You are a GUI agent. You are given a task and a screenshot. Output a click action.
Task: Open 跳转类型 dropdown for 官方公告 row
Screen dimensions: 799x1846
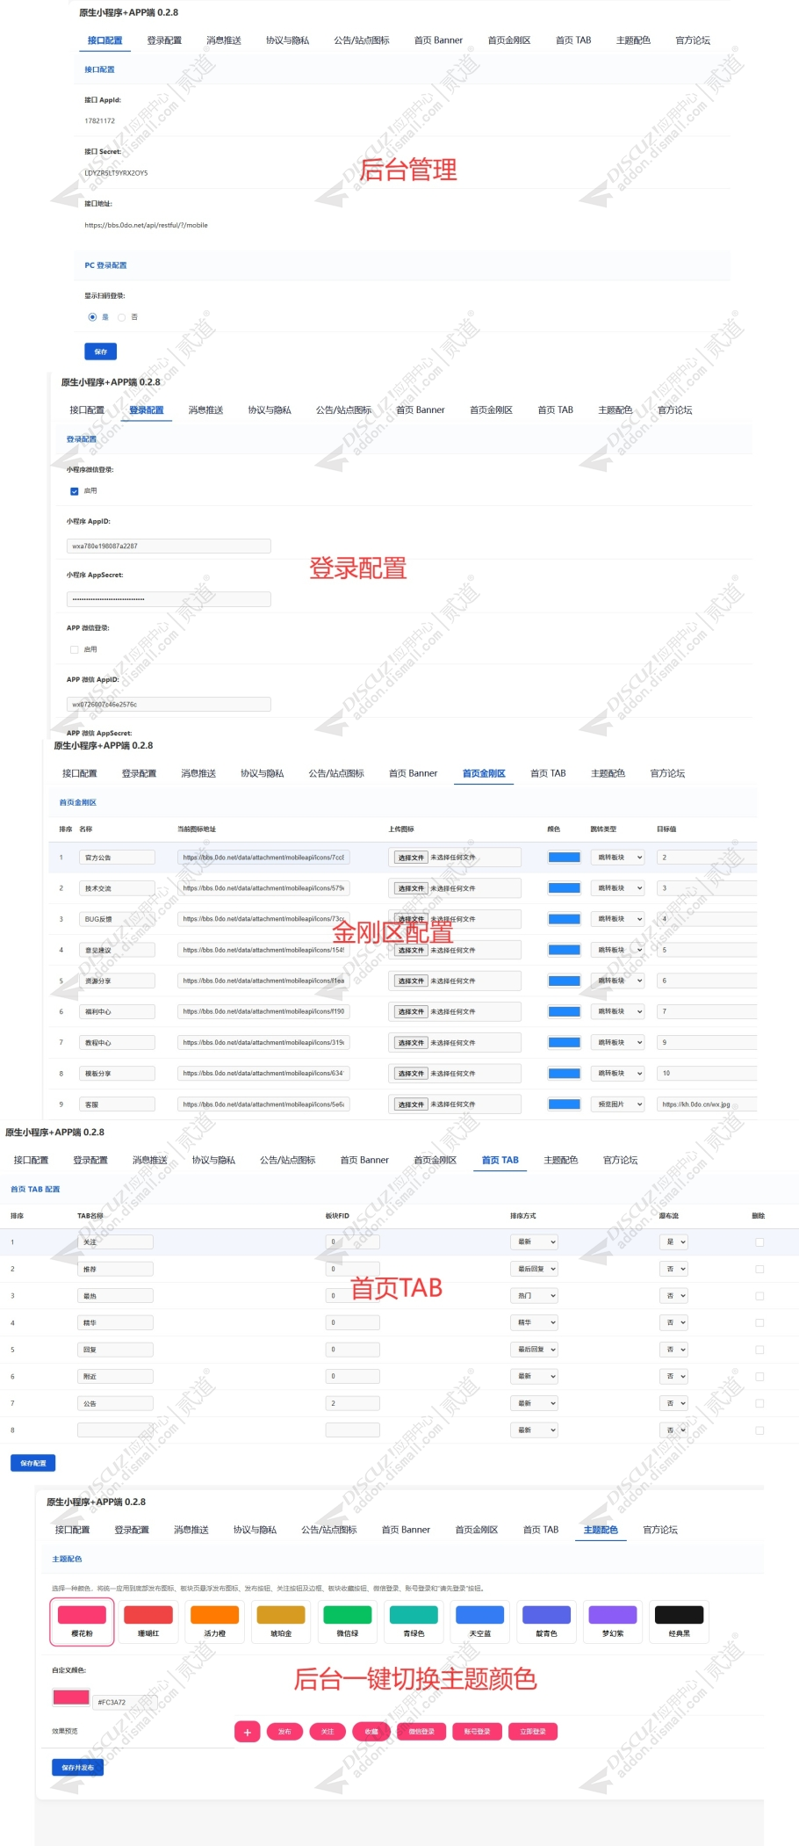tap(617, 858)
